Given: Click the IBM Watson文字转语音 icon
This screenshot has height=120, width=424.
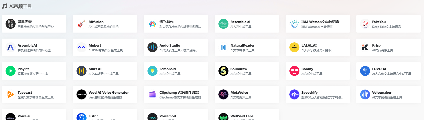Looking at the screenshot, I should [294, 24].
